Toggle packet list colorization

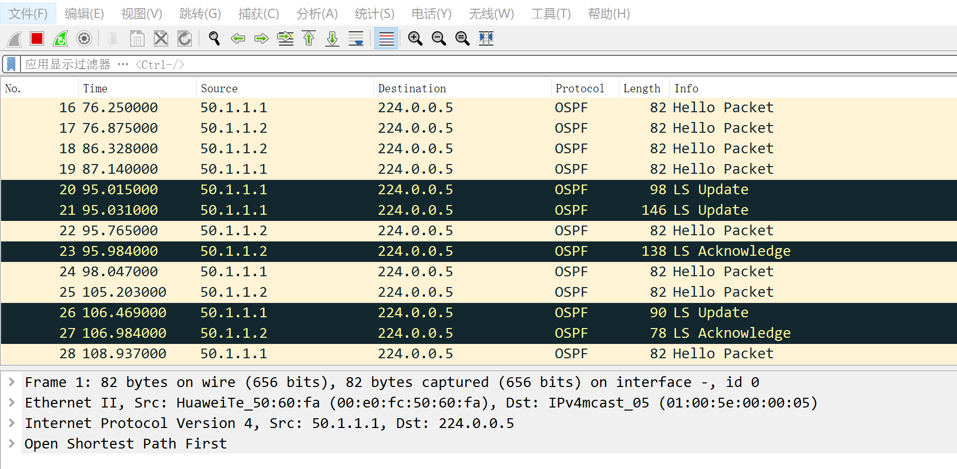click(x=386, y=38)
